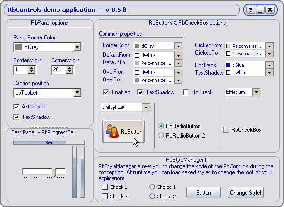Image resolution: width=284 pixels, height=207 pixels.
Task: Click the horizontal trackbar slider thumb
Action: 54,172
